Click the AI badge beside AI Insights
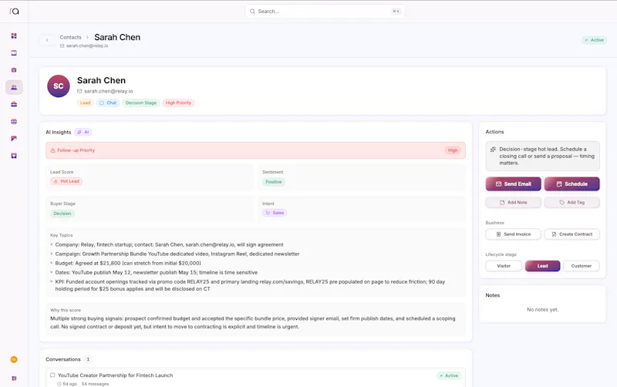The height and width of the screenshot is (387, 617). click(x=83, y=132)
